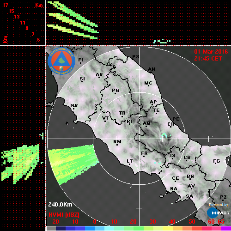The width and height of the screenshot is (231, 231).
Task: Pick the gray swatch at the color bar start
Action: pos(51,228)
